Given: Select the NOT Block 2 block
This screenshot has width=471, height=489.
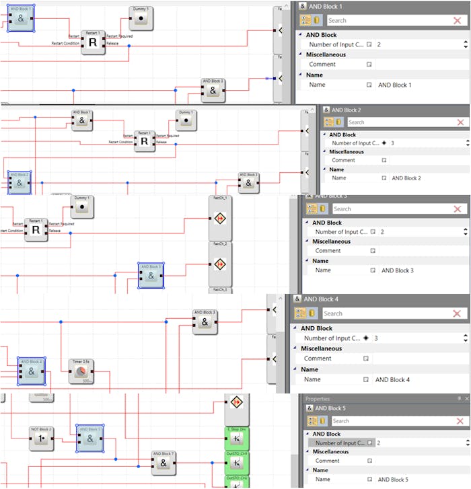Looking at the screenshot, I should click(x=41, y=439).
